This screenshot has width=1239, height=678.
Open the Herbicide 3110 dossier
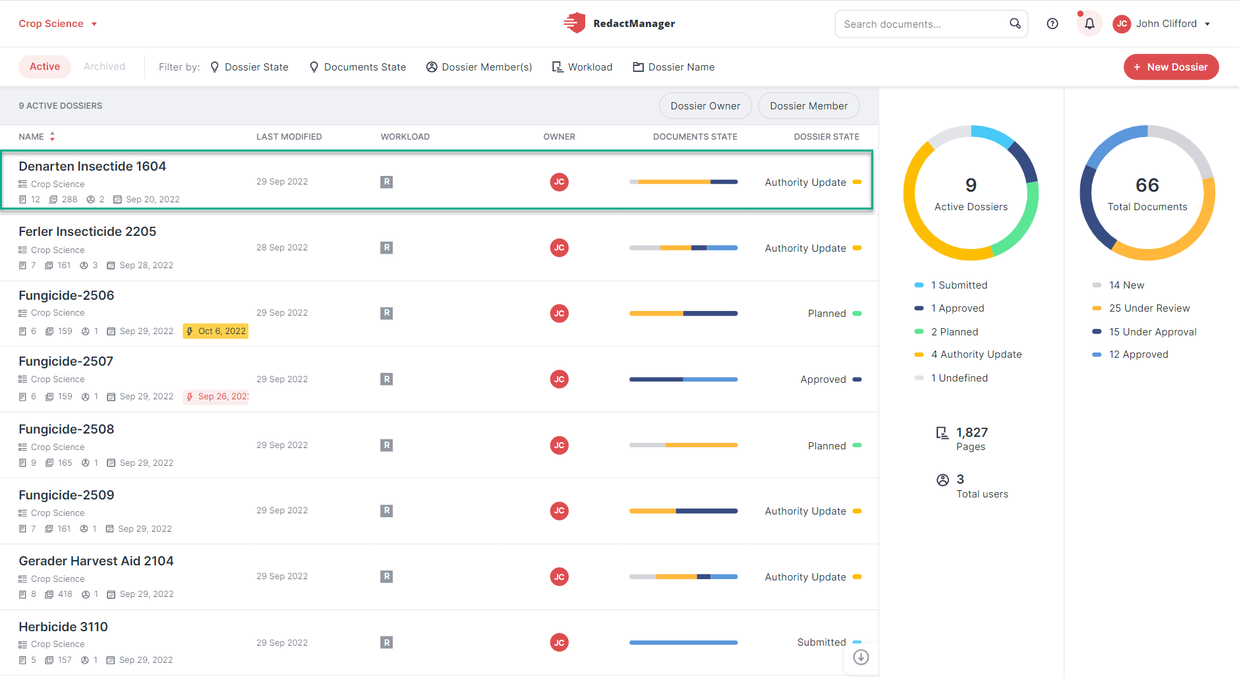pyautogui.click(x=63, y=627)
